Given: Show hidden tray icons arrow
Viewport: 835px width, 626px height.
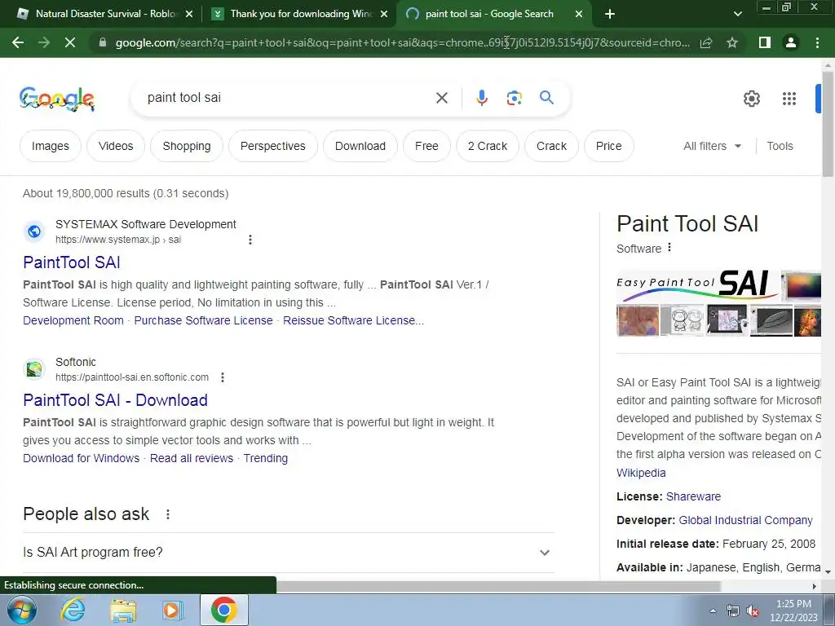Looking at the screenshot, I should (713, 611).
